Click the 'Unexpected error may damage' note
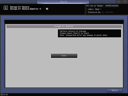 coord(83,35)
